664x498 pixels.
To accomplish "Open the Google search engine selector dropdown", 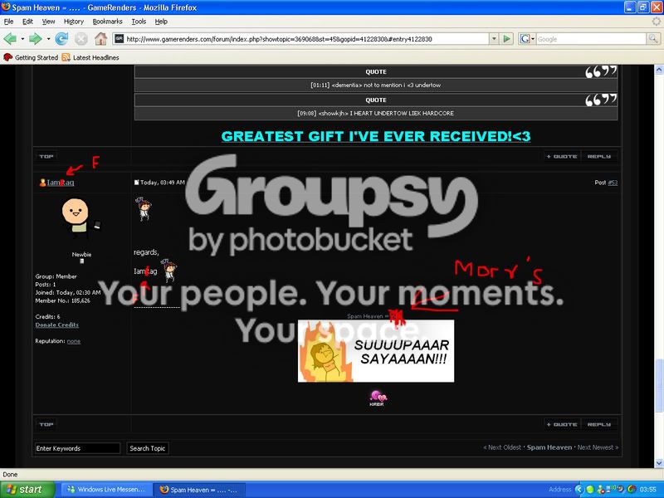I will tap(527, 39).
